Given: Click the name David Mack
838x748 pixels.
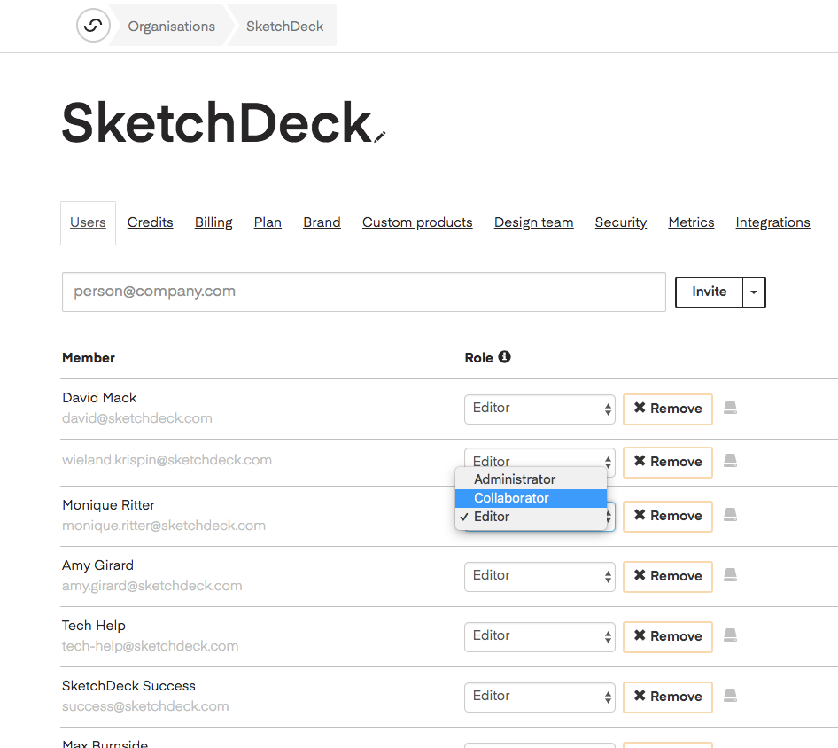Looking at the screenshot, I should 99,398.
